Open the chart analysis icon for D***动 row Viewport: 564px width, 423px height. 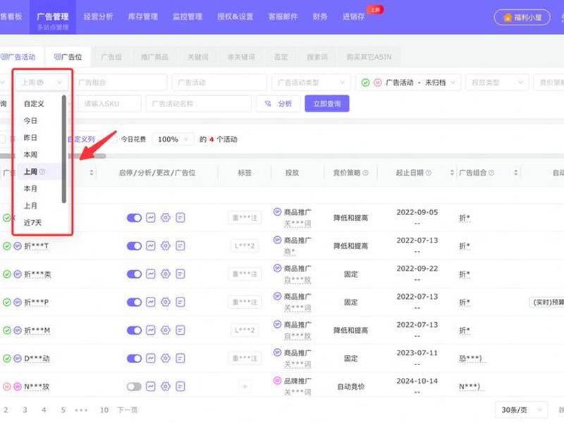coord(150,358)
